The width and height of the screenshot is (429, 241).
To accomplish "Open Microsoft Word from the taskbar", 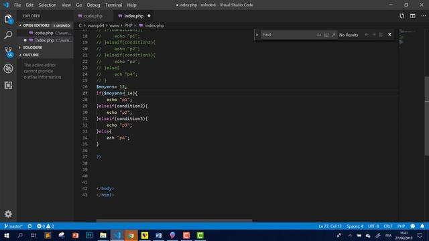I will pos(159,235).
